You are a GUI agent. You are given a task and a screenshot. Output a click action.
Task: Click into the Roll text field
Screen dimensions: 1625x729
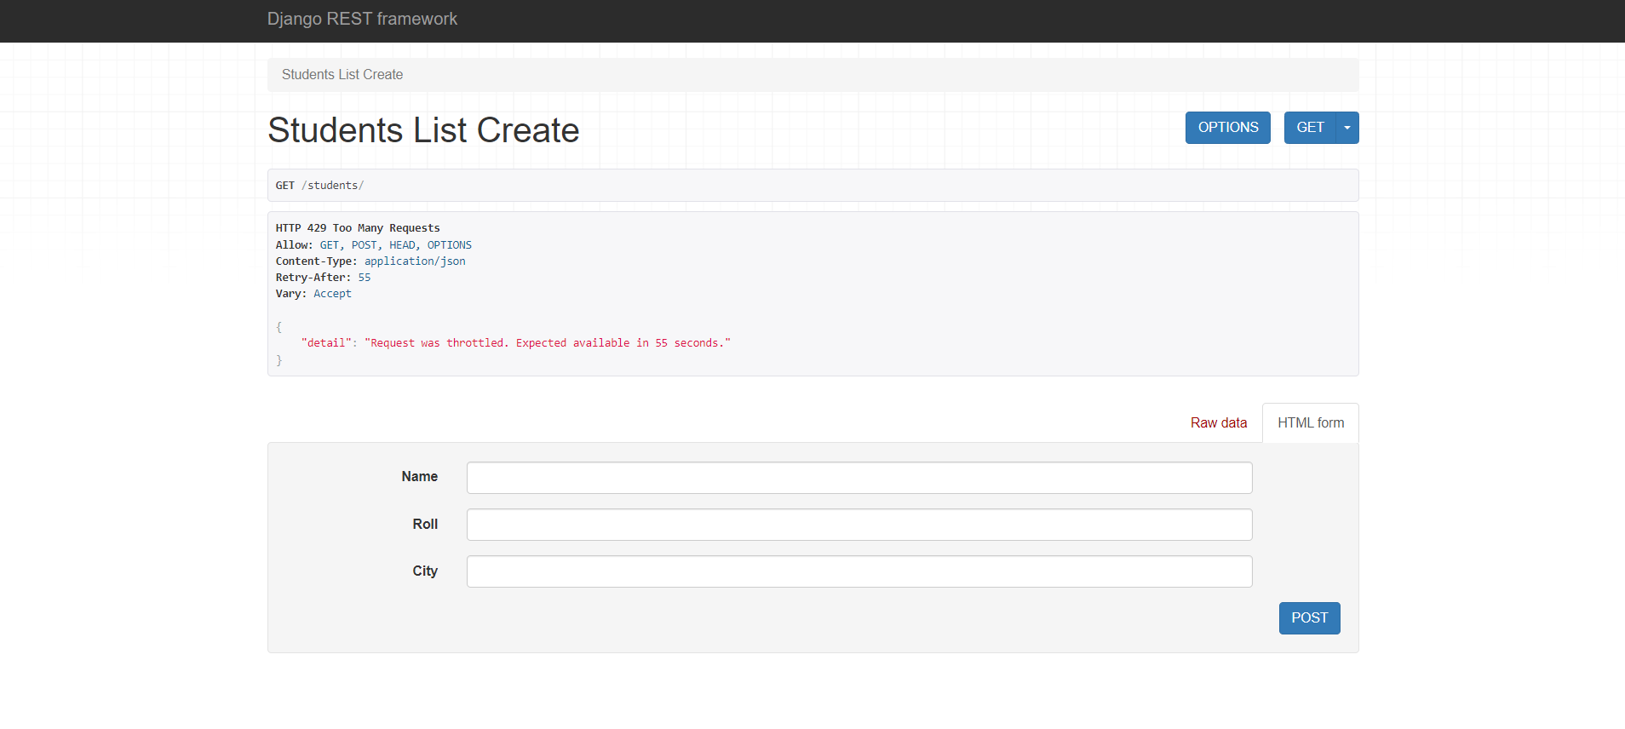pyautogui.click(x=858, y=525)
